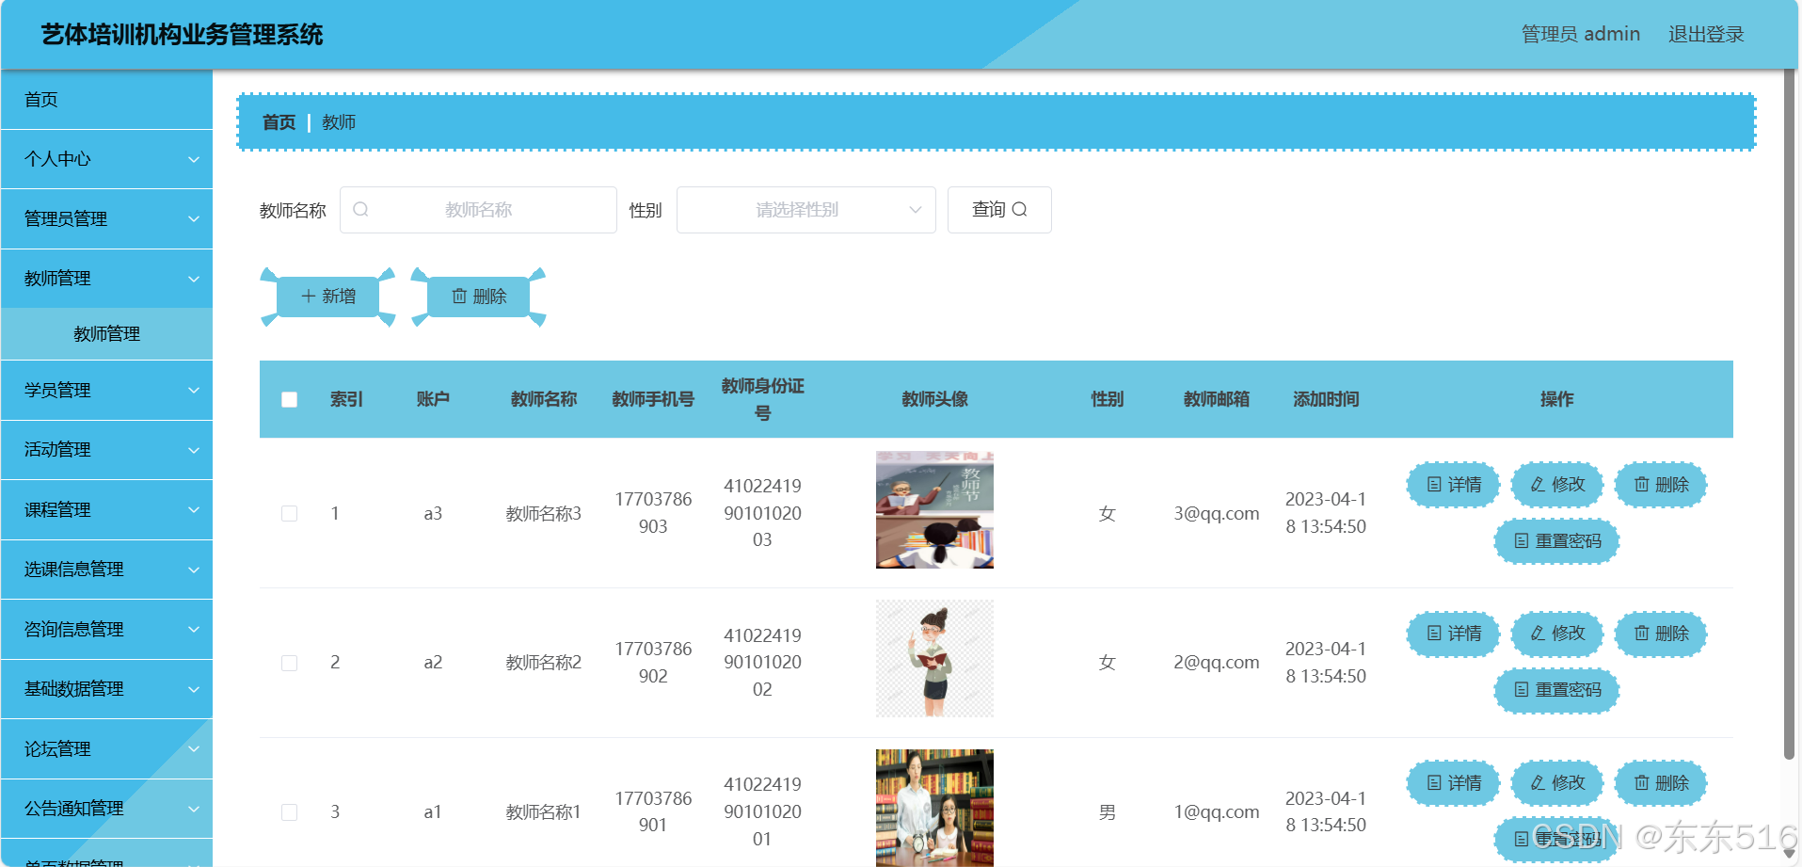Expand the 个人中心 sidebar menu

106,159
